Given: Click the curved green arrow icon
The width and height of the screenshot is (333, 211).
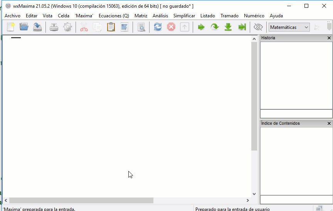Looking at the screenshot, I should 215,27.
